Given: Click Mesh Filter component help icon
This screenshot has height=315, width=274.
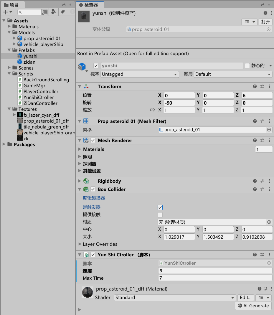Looking at the screenshot, I should point(255,121).
